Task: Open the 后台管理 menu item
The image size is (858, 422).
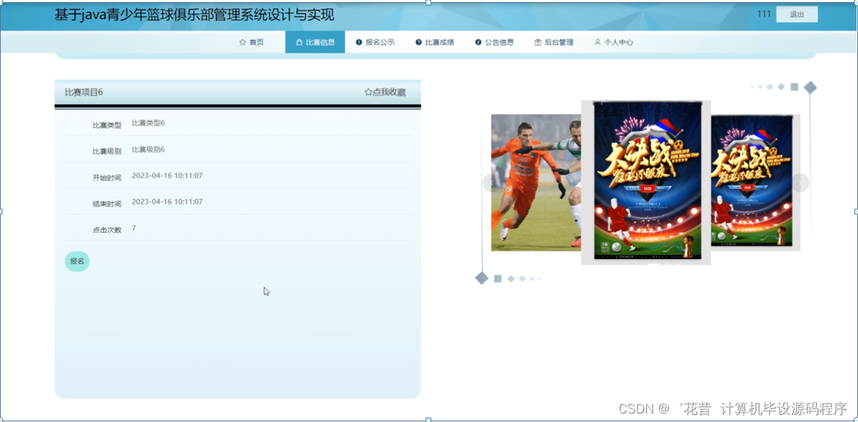Action: [554, 42]
